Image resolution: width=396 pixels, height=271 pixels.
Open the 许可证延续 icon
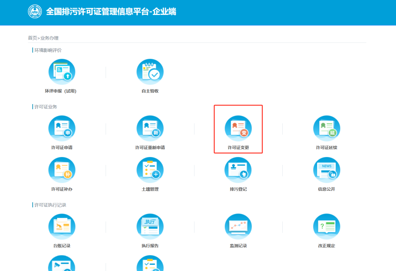pyautogui.click(x=326, y=129)
